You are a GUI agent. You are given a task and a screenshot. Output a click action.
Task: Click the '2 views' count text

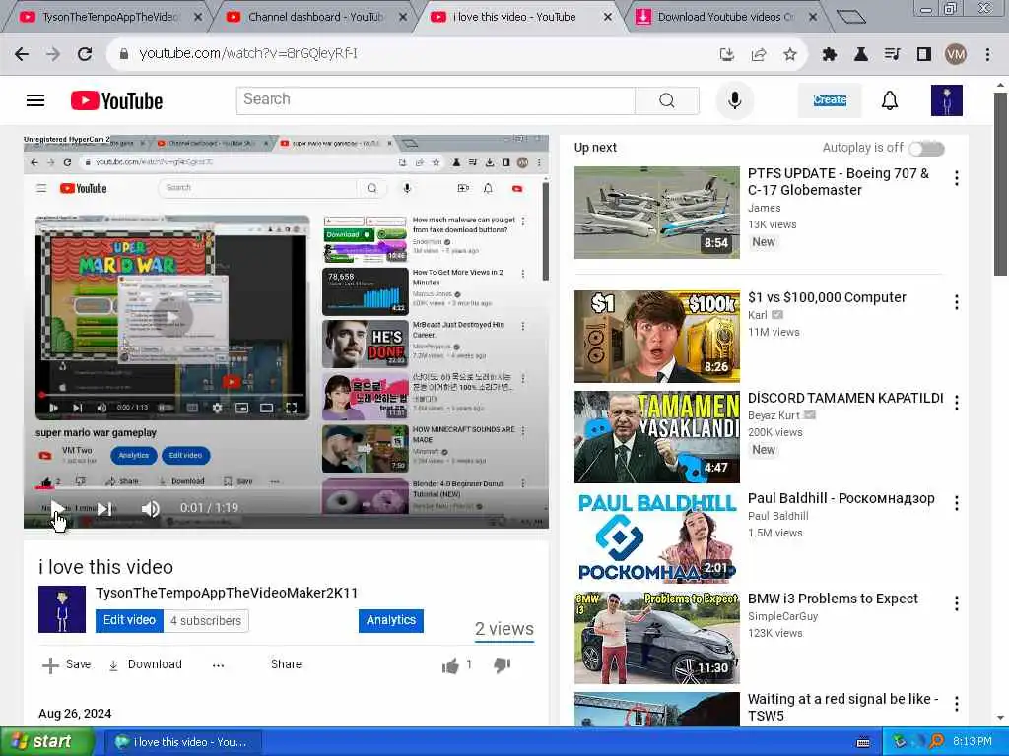(504, 629)
